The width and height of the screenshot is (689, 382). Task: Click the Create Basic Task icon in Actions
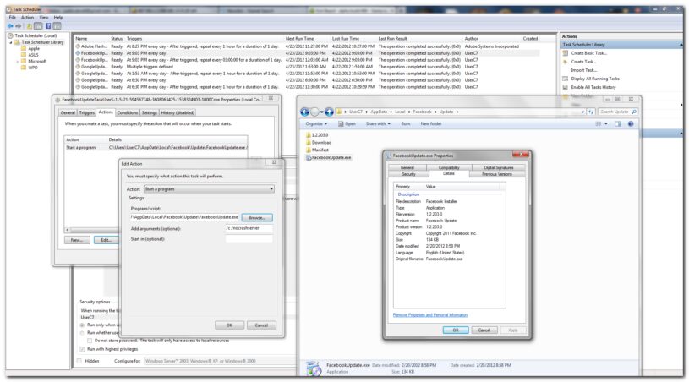click(x=565, y=53)
